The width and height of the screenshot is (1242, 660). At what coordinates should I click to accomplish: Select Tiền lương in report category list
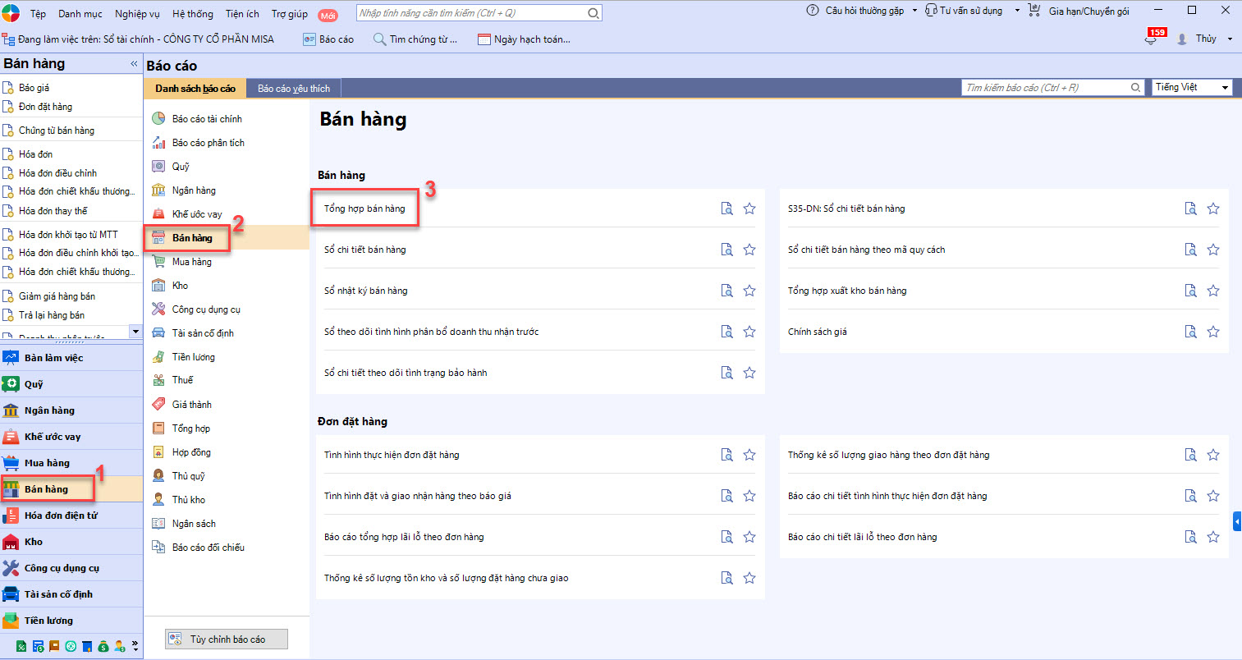(193, 357)
